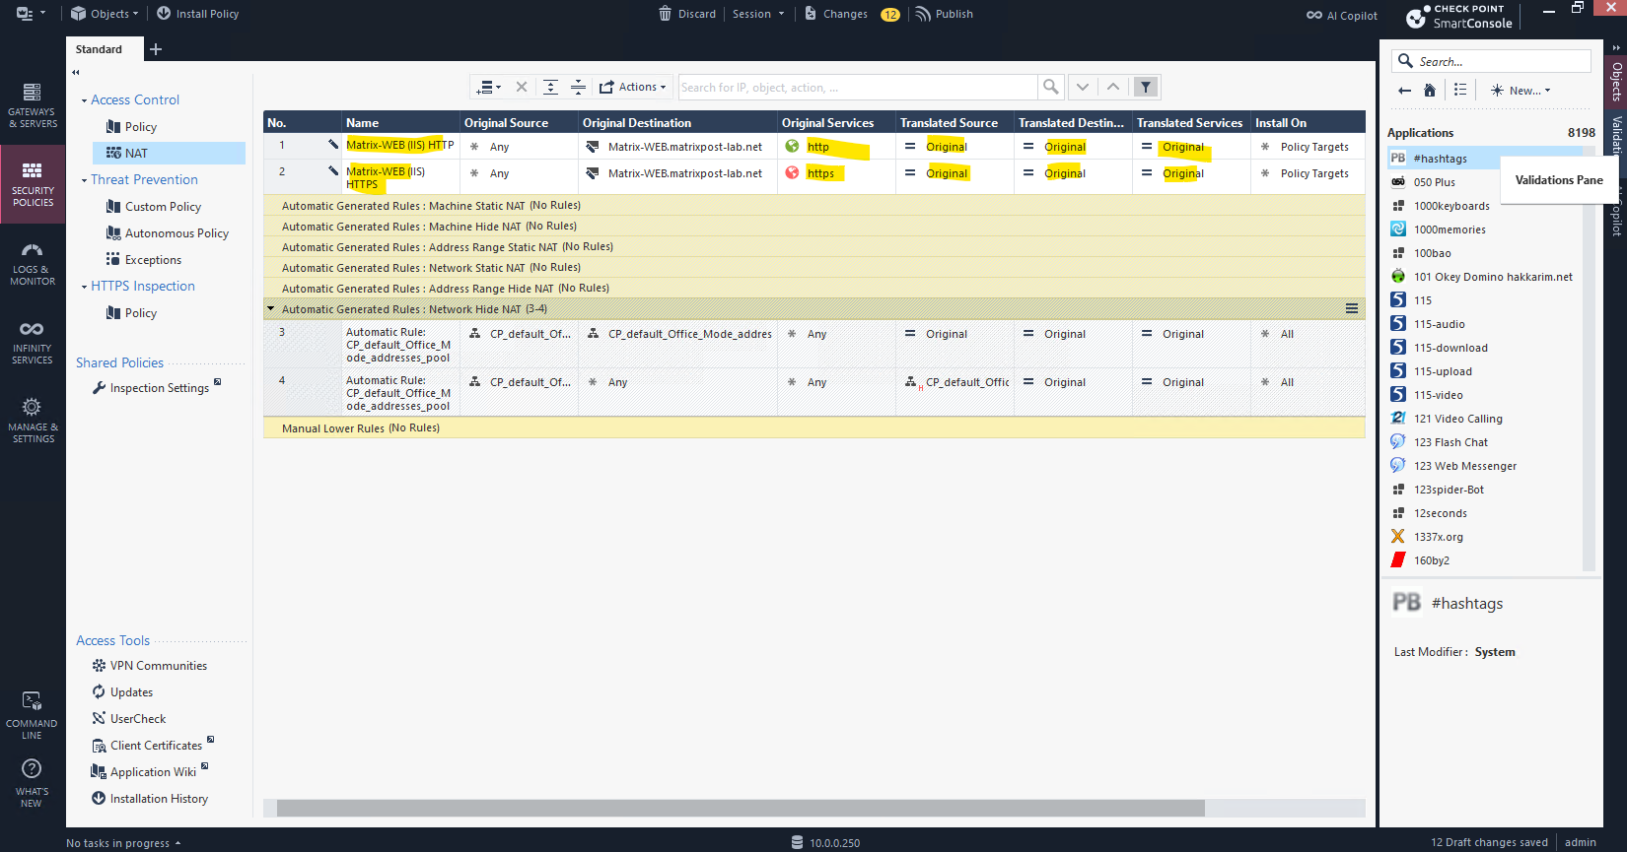Screen dimensions: 1627x852
Task: Open the Session menu
Action: pos(757,14)
